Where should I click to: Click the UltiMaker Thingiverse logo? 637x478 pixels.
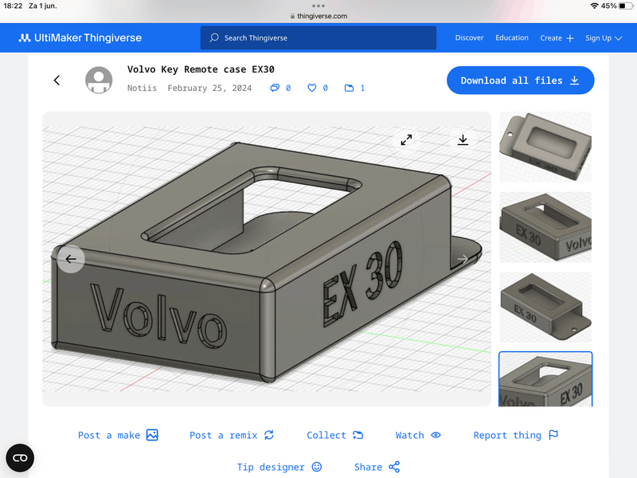tap(80, 37)
